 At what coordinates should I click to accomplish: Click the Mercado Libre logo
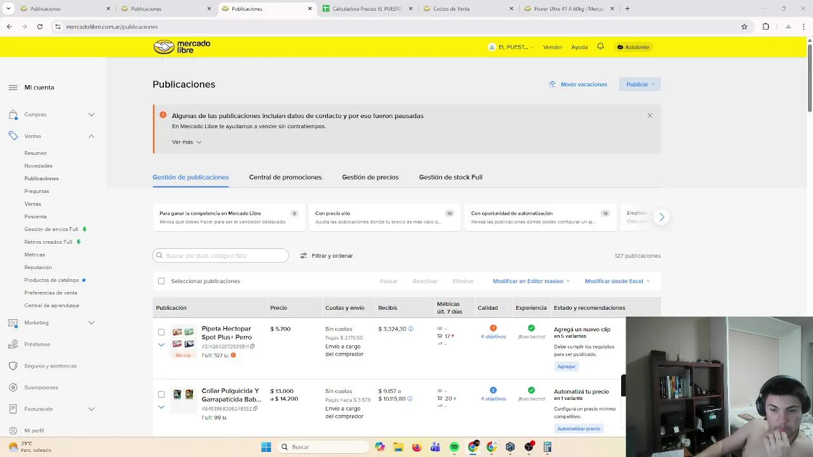click(182, 47)
